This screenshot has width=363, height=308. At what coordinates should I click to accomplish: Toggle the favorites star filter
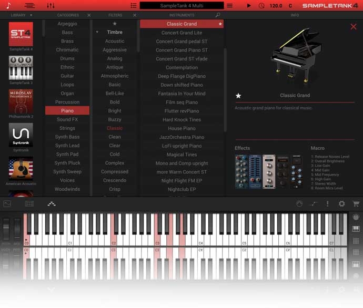click(x=115, y=24)
